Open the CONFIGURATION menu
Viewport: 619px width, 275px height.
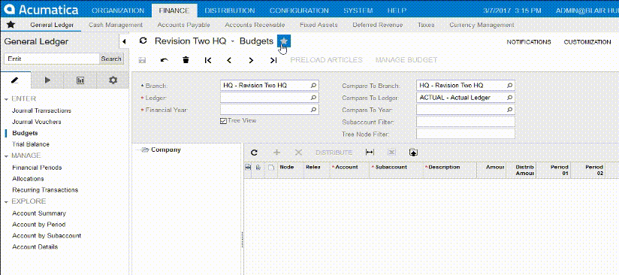coord(299,11)
